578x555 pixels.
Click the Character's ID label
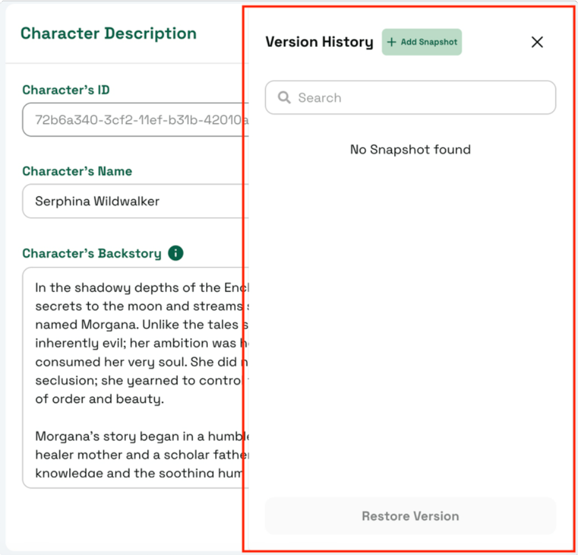pos(66,90)
